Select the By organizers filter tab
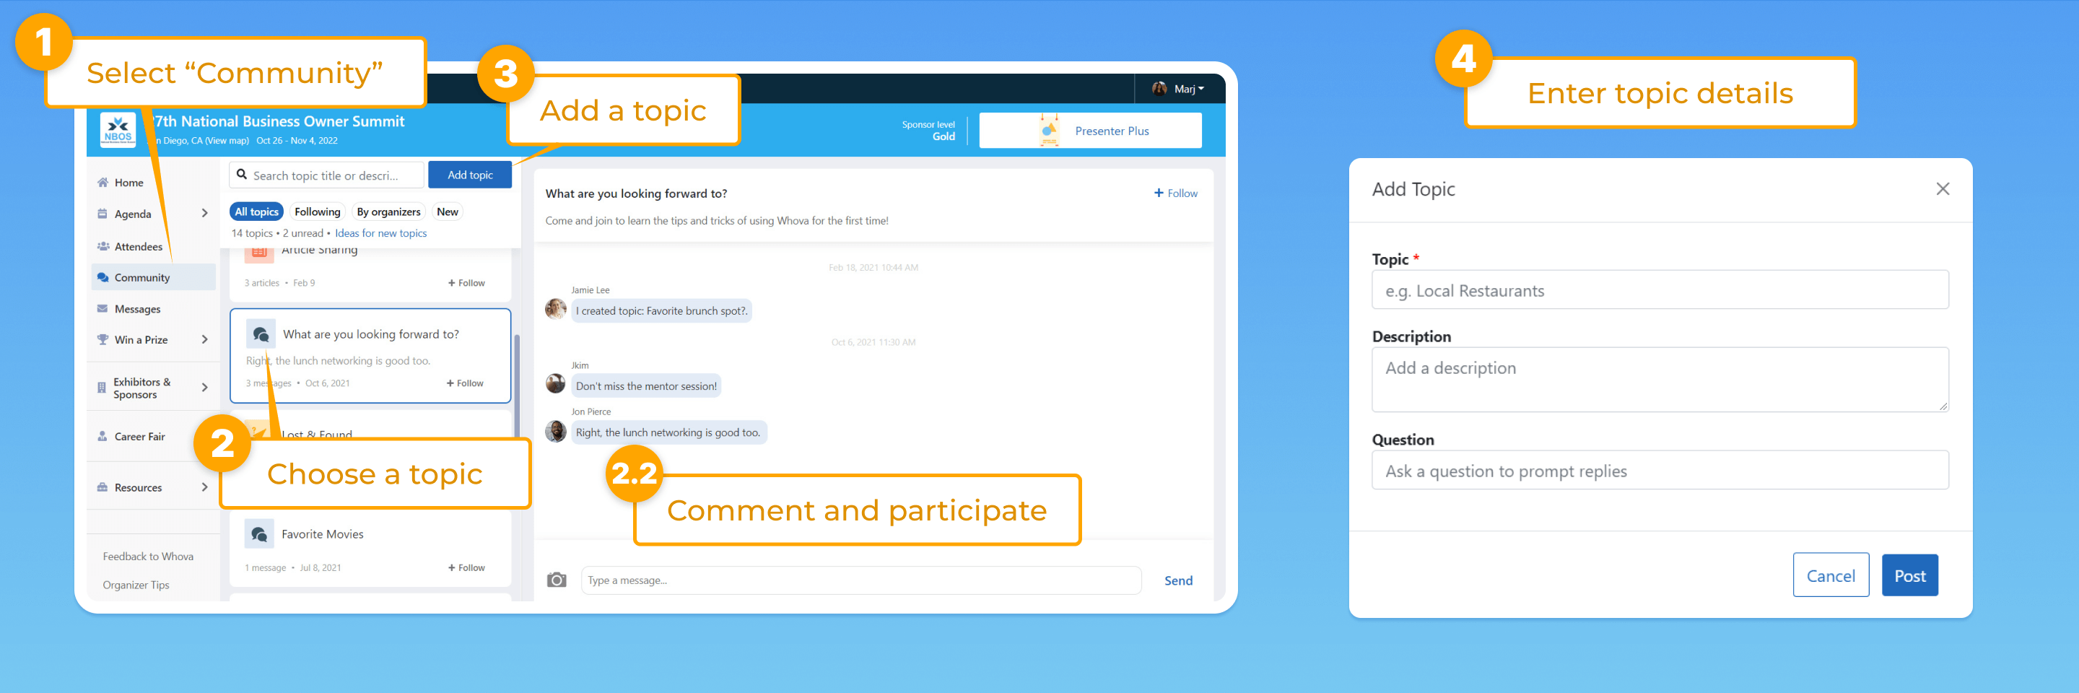Screen dimensions: 2079x693 [x=388, y=212]
